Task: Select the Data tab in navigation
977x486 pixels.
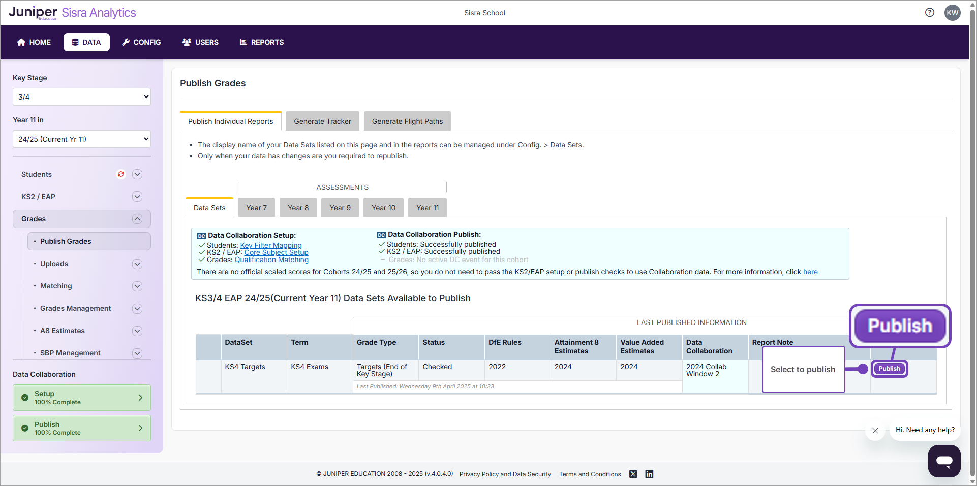Action: [x=86, y=42]
